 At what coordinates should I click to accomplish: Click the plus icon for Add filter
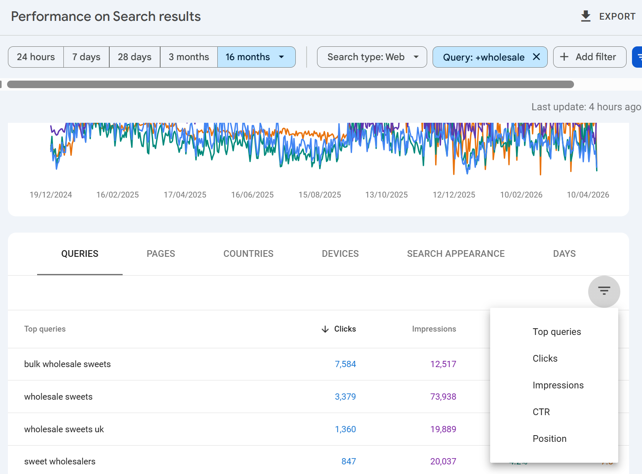click(x=564, y=57)
